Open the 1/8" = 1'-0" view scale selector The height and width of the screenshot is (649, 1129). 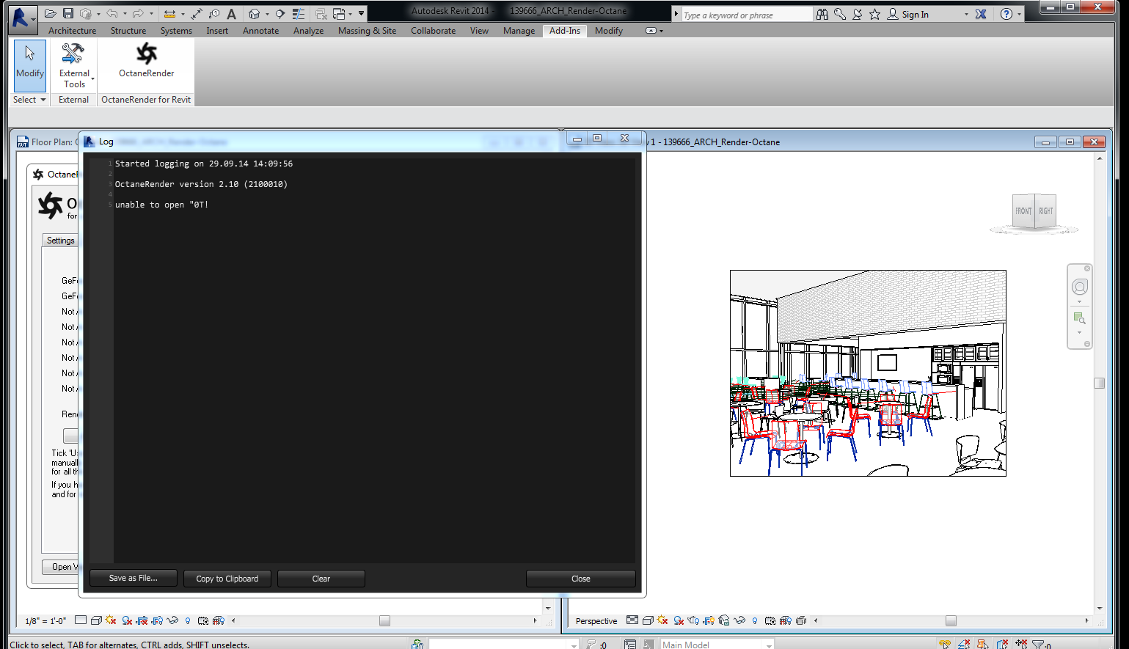[x=45, y=621]
